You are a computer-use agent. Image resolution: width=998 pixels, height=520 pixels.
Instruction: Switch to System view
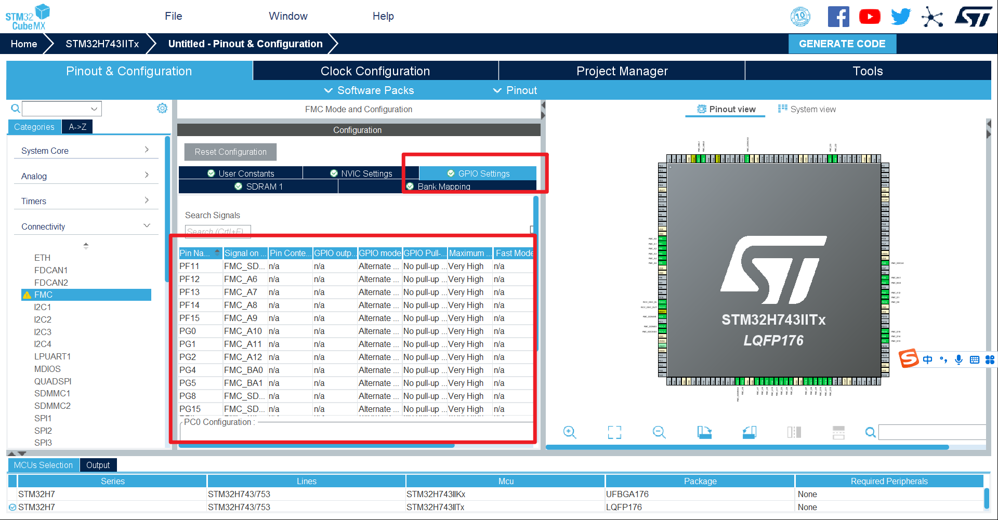tap(807, 109)
